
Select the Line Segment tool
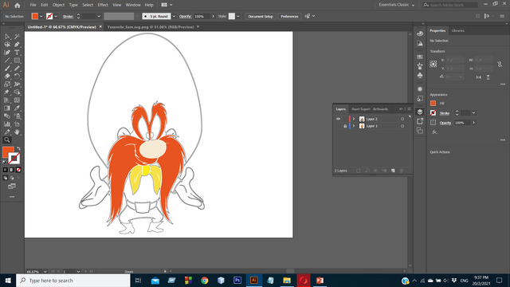coord(7,61)
